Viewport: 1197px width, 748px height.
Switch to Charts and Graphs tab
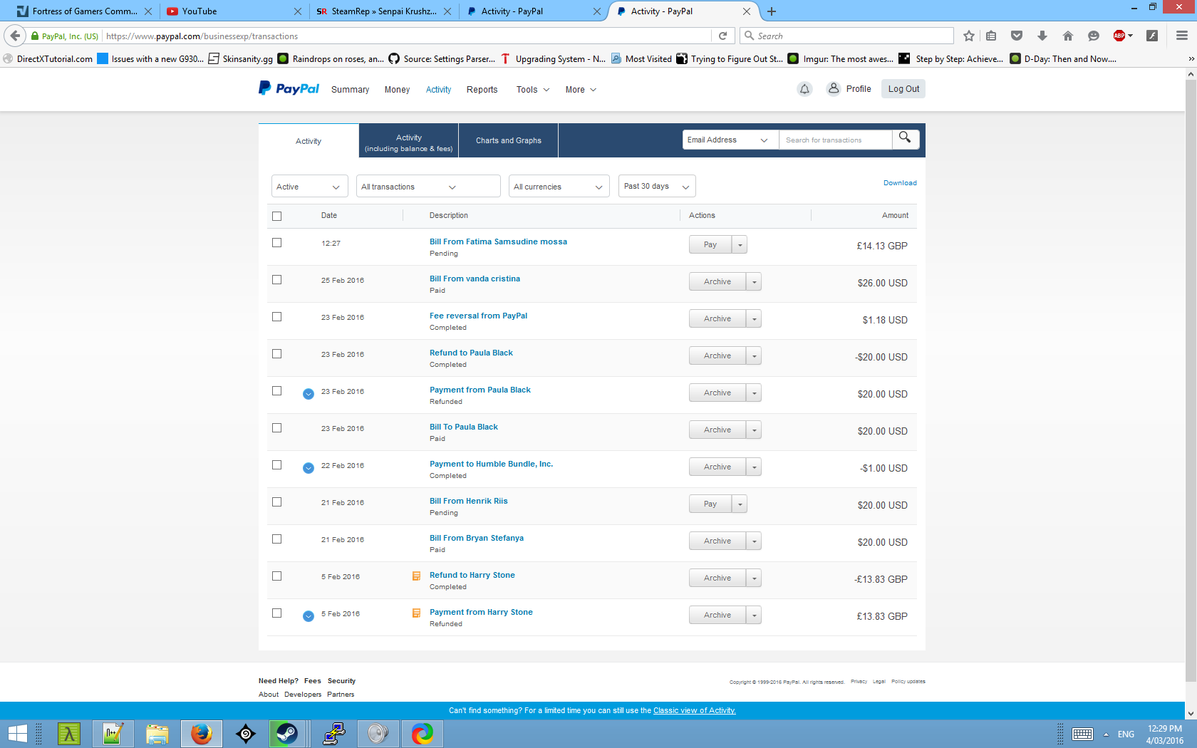point(508,140)
